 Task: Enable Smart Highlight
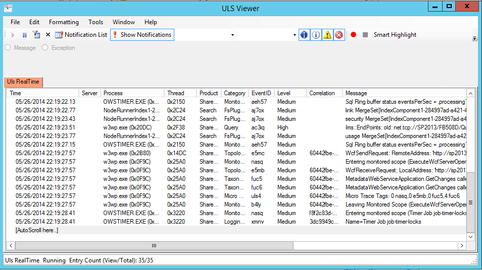click(x=395, y=35)
